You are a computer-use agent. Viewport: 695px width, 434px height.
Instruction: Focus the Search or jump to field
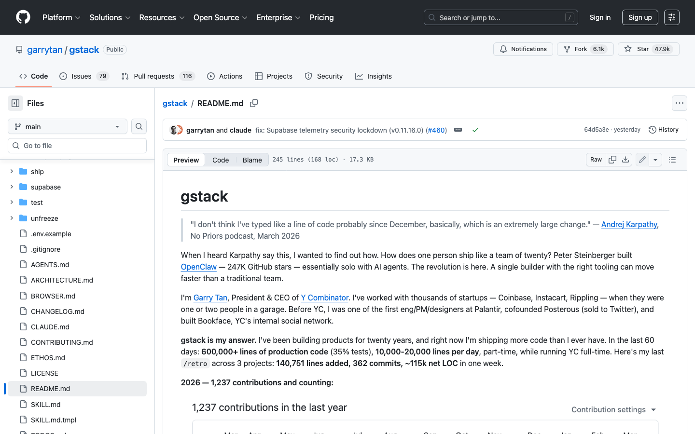click(501, 17)
